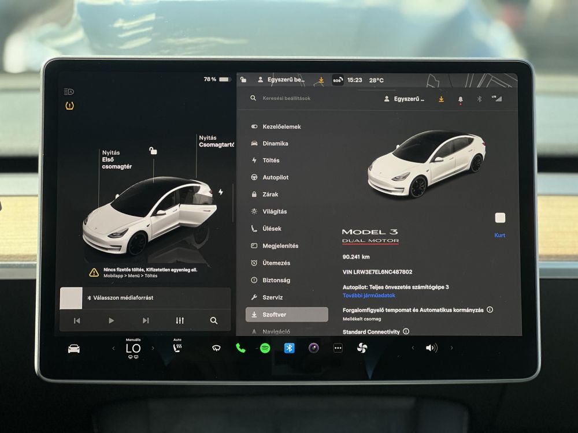Go to the Autopilot settings
578x433 pixels.
click(269, 177)
